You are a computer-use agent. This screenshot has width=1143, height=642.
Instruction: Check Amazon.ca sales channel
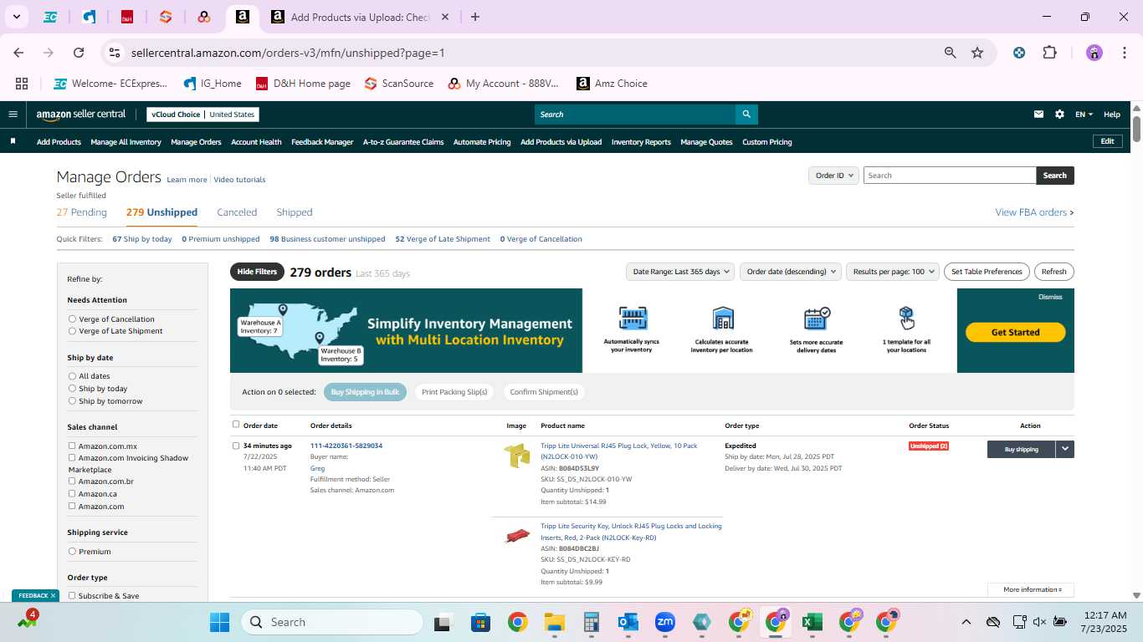coord(72,493)
